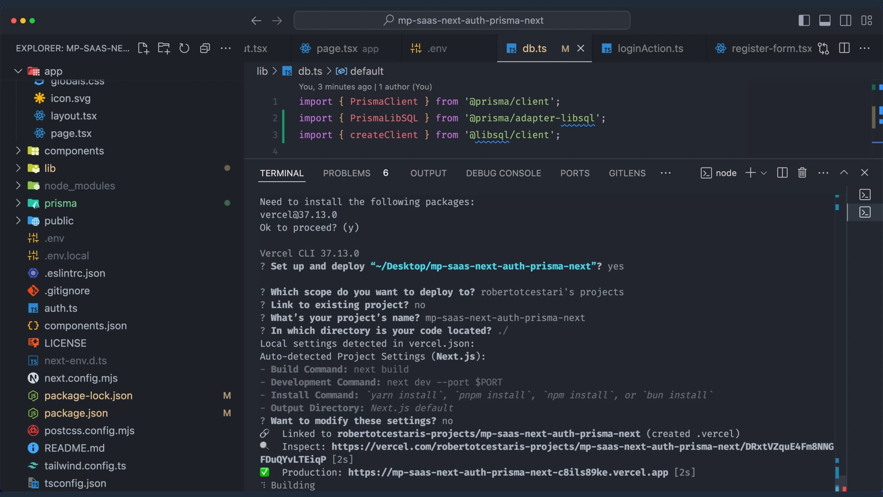Expand the lib folder
Screen dimensions: 883x497
point(18,168)
